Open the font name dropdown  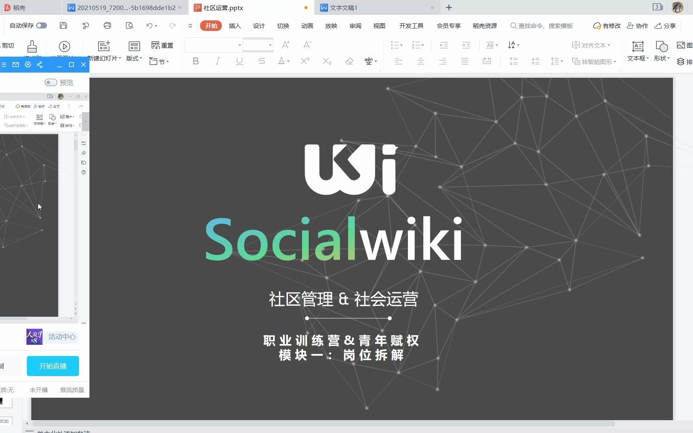[239, 45]
